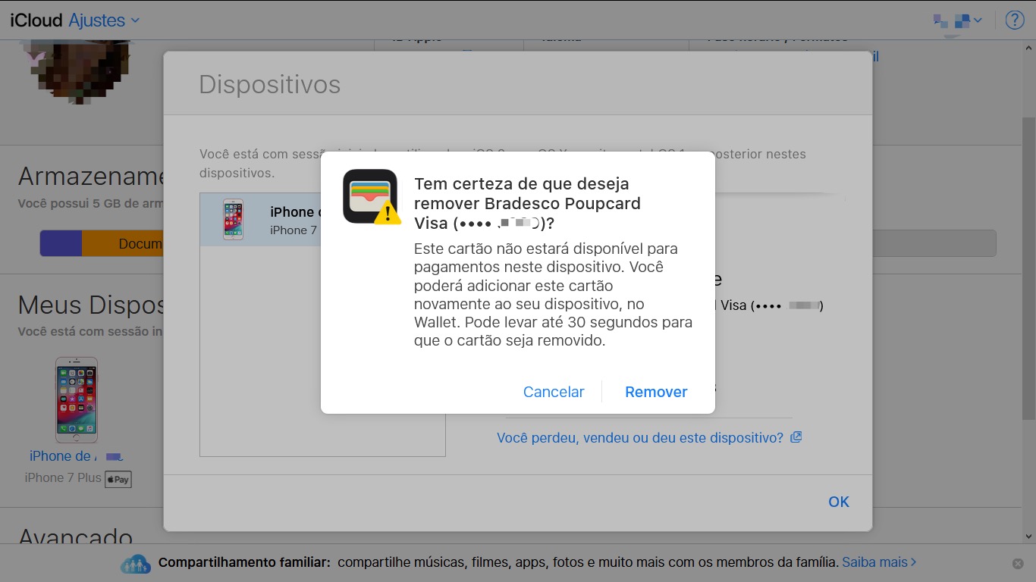
Task: Open the help question mark icon
Action: [x=1015, y=20]
